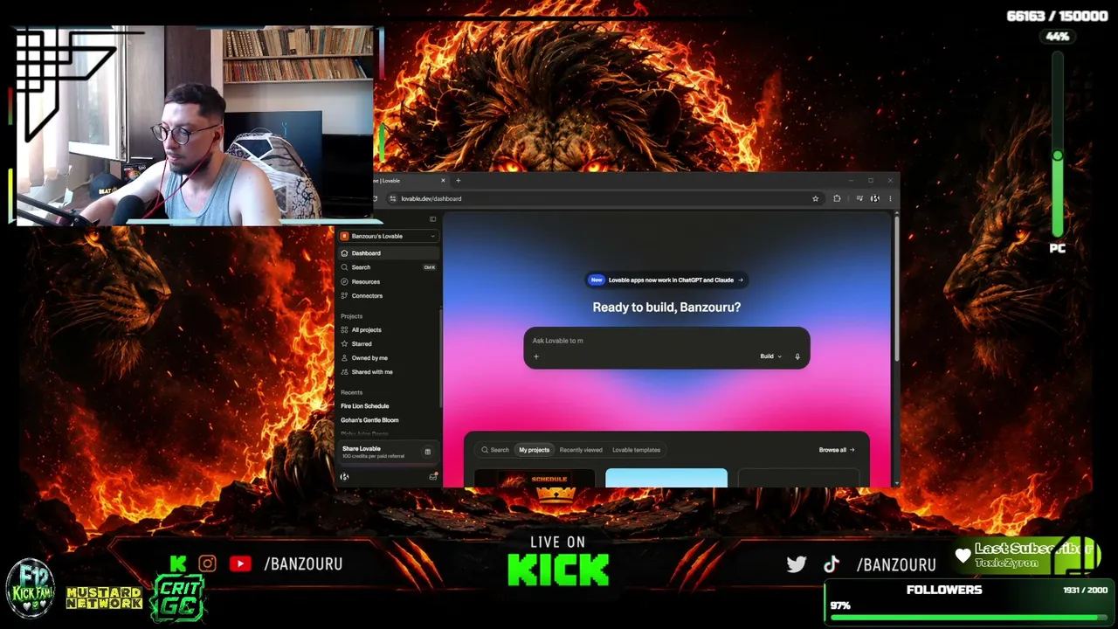
Task: Select the My projects tab
Action: click(535, 450)
